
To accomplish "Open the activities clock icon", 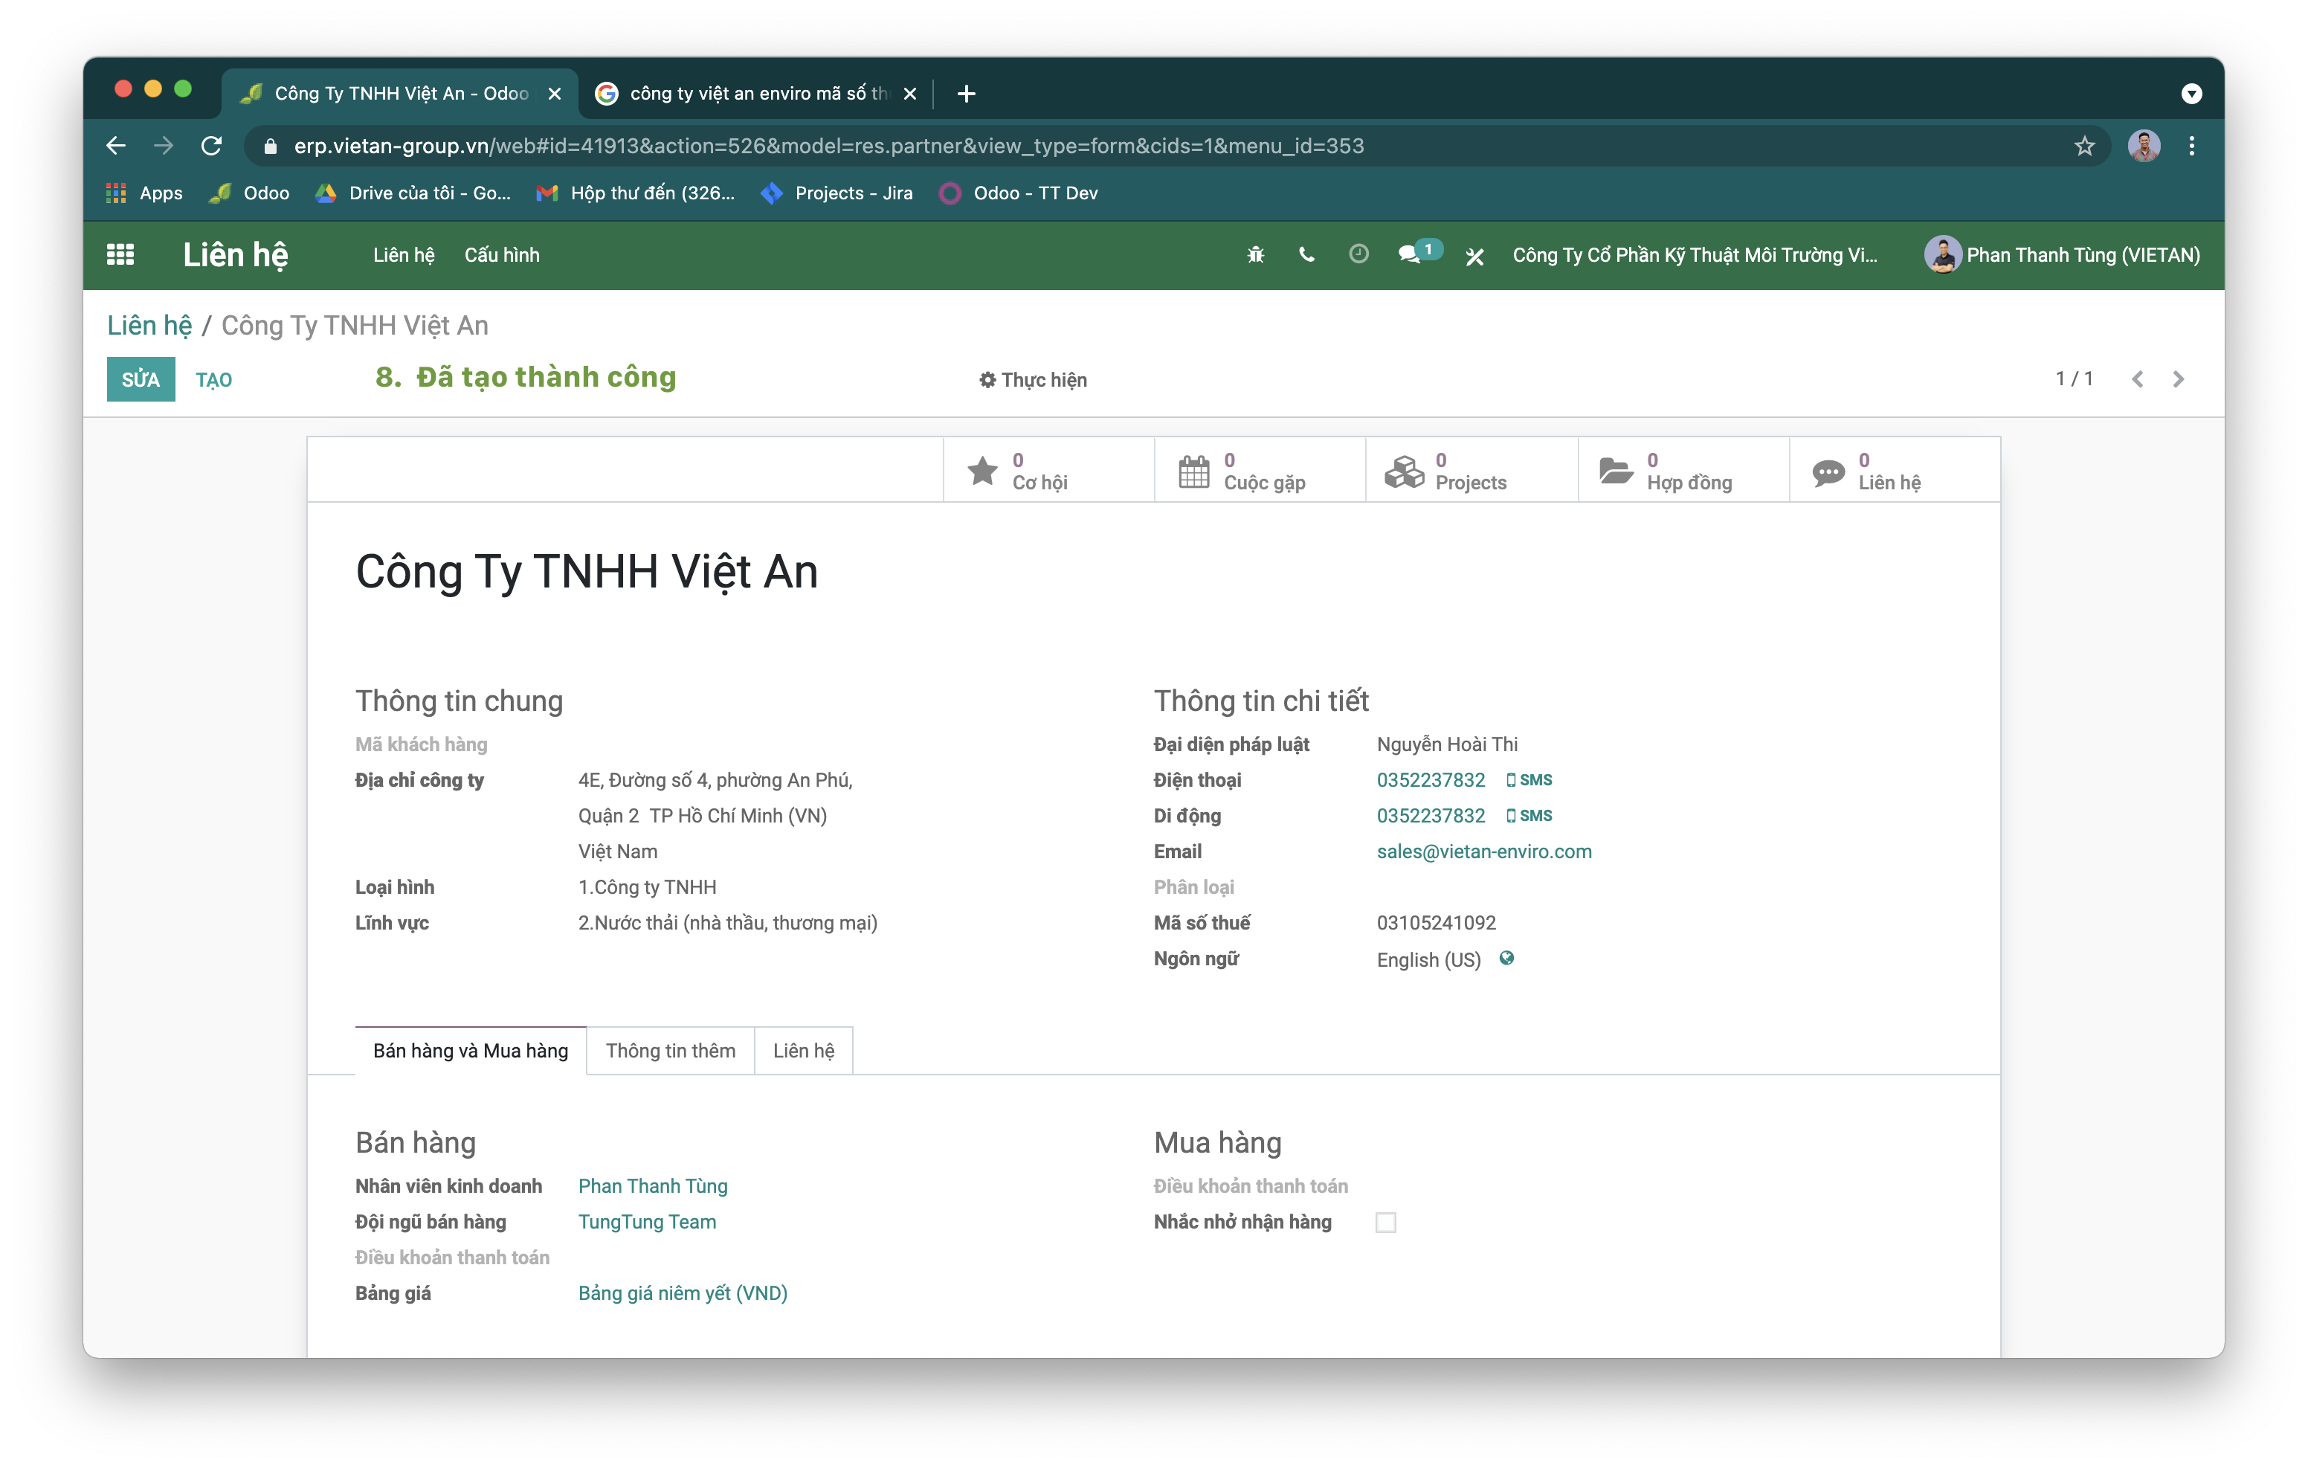I will 1358,253.
